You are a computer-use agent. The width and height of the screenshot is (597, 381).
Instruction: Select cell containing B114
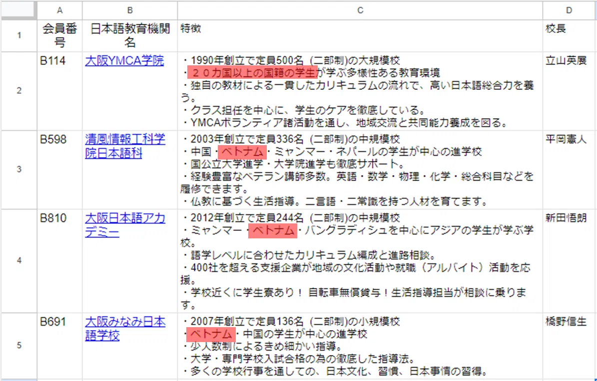tap(60, 91)
